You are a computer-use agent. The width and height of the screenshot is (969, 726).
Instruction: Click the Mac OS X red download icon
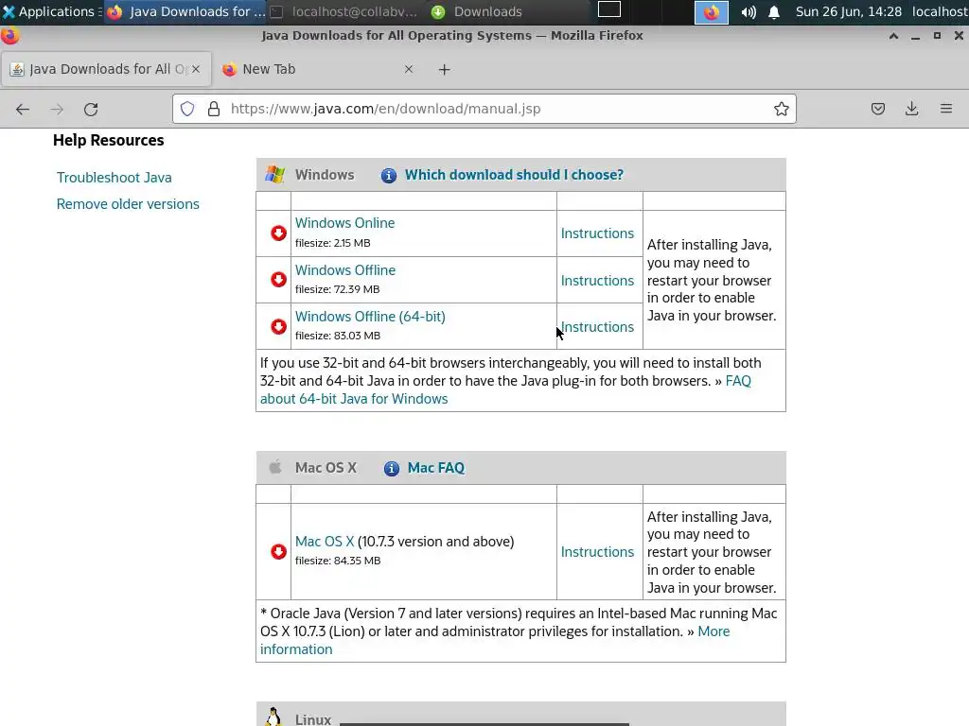[279, 551]
